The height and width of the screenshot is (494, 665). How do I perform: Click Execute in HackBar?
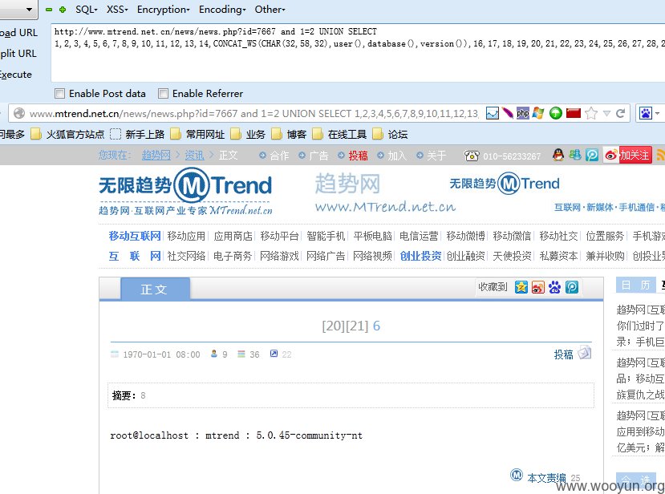[x=16, y=75]
